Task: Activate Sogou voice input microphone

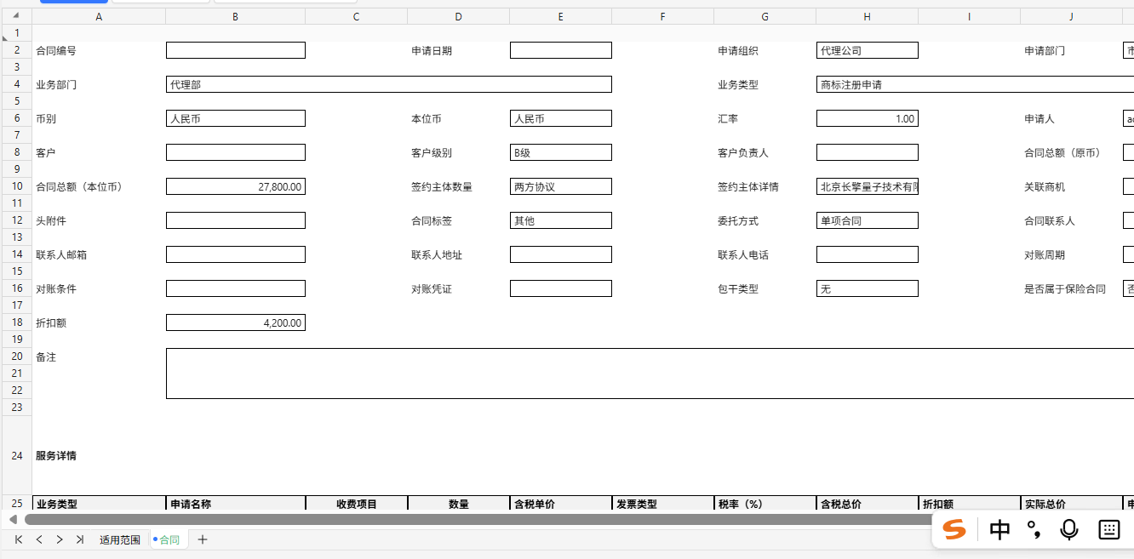Action: tap(1069, 530)
